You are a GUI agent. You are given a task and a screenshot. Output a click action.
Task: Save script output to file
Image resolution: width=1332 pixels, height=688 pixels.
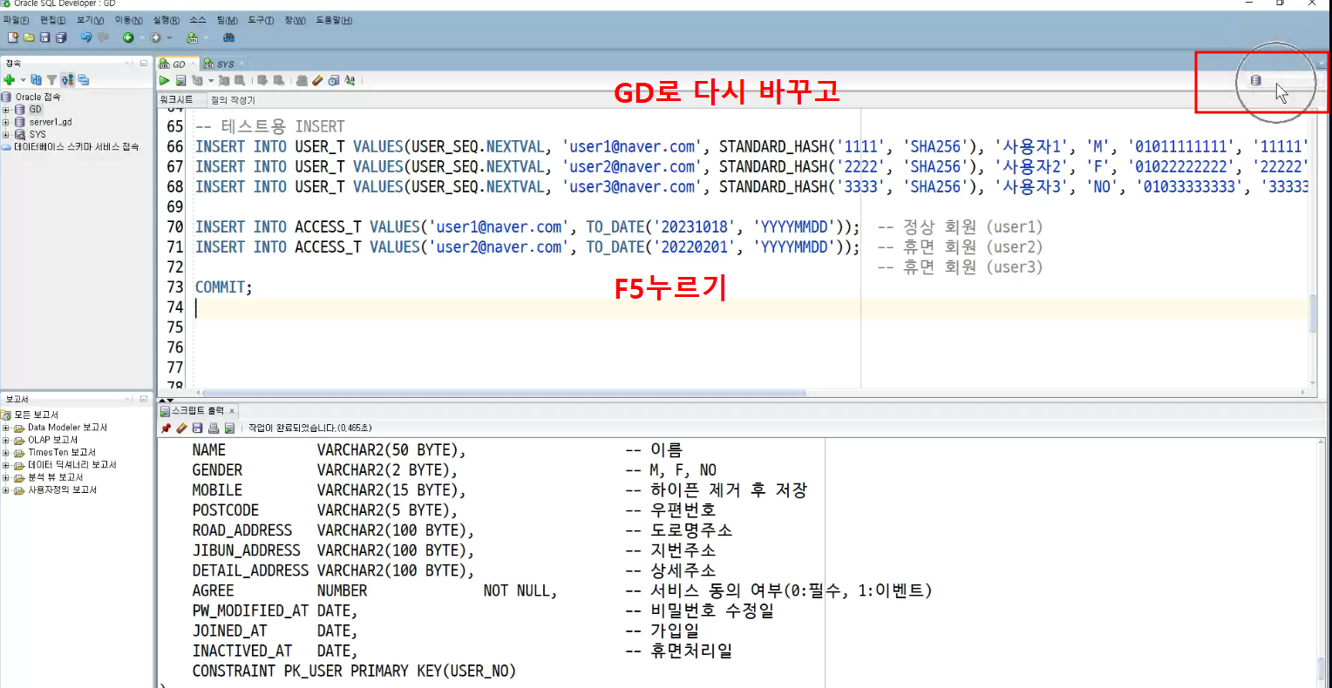[197, 428]
